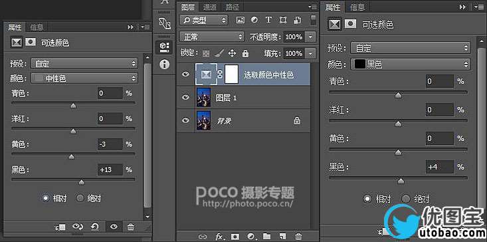This screenshot has width=487, height=242.
Task: Click the adjustment layer filter icon
Action: coord(254,20)
